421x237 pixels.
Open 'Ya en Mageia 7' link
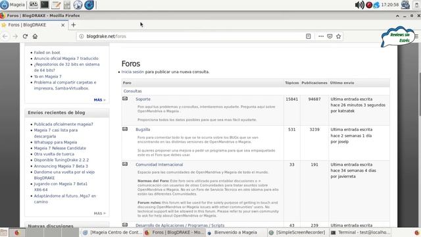pos(47,76)
